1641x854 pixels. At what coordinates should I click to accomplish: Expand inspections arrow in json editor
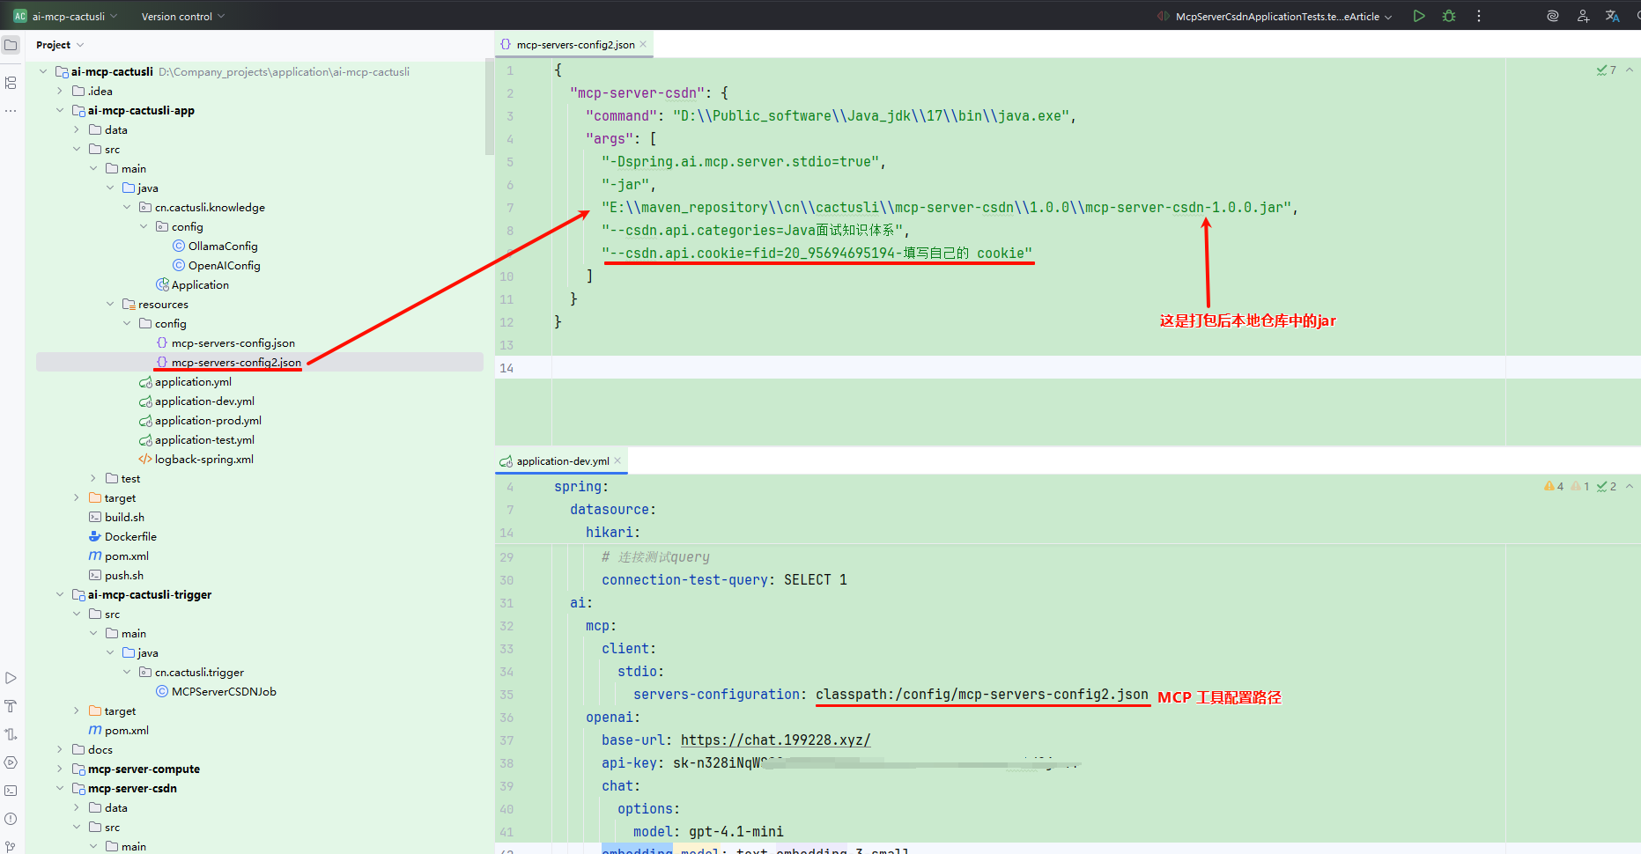(x=1630, y=70)
